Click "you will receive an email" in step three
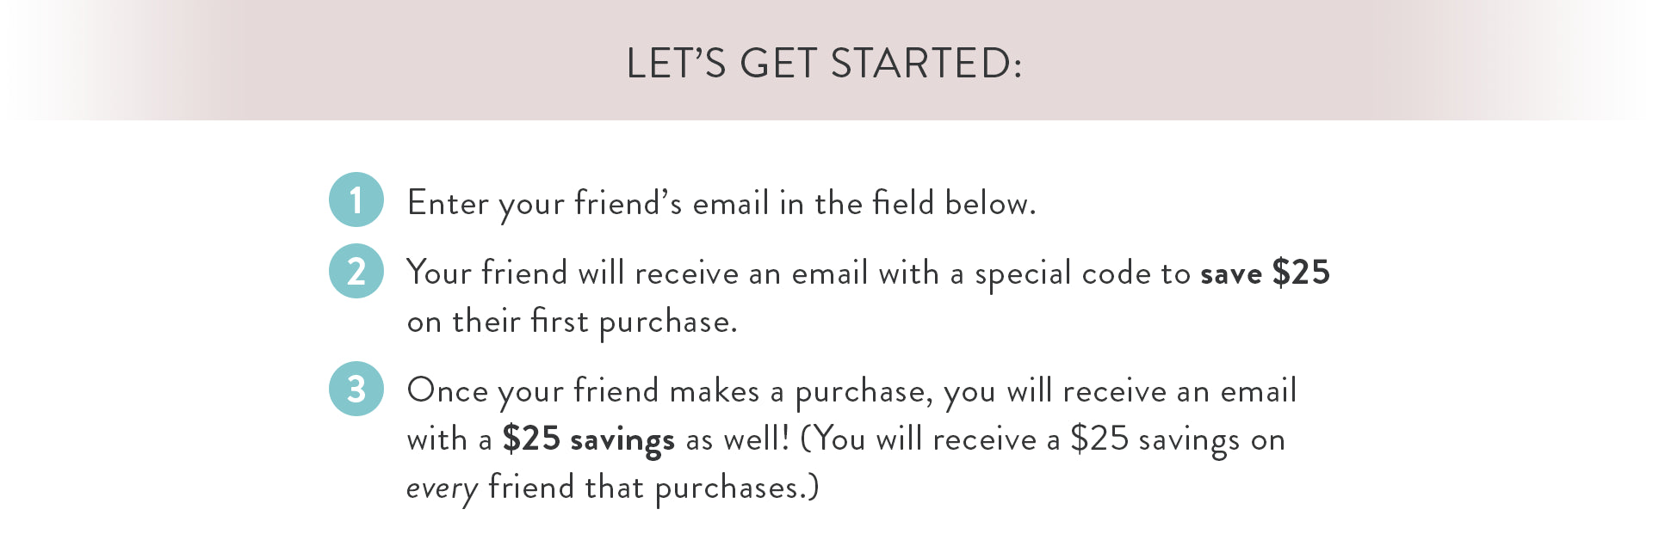 point(1120,391)
